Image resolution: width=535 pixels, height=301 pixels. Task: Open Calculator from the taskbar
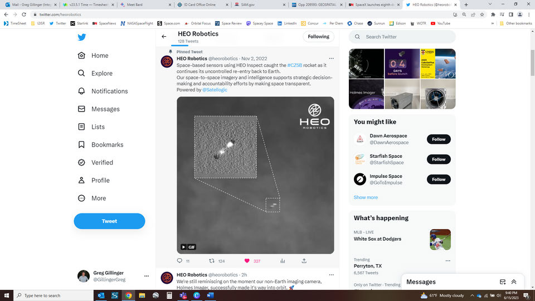[x=169, y=295]
